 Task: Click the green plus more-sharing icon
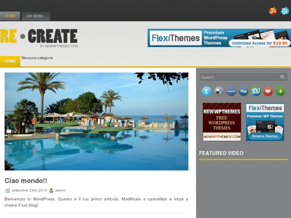click(280, 91)
